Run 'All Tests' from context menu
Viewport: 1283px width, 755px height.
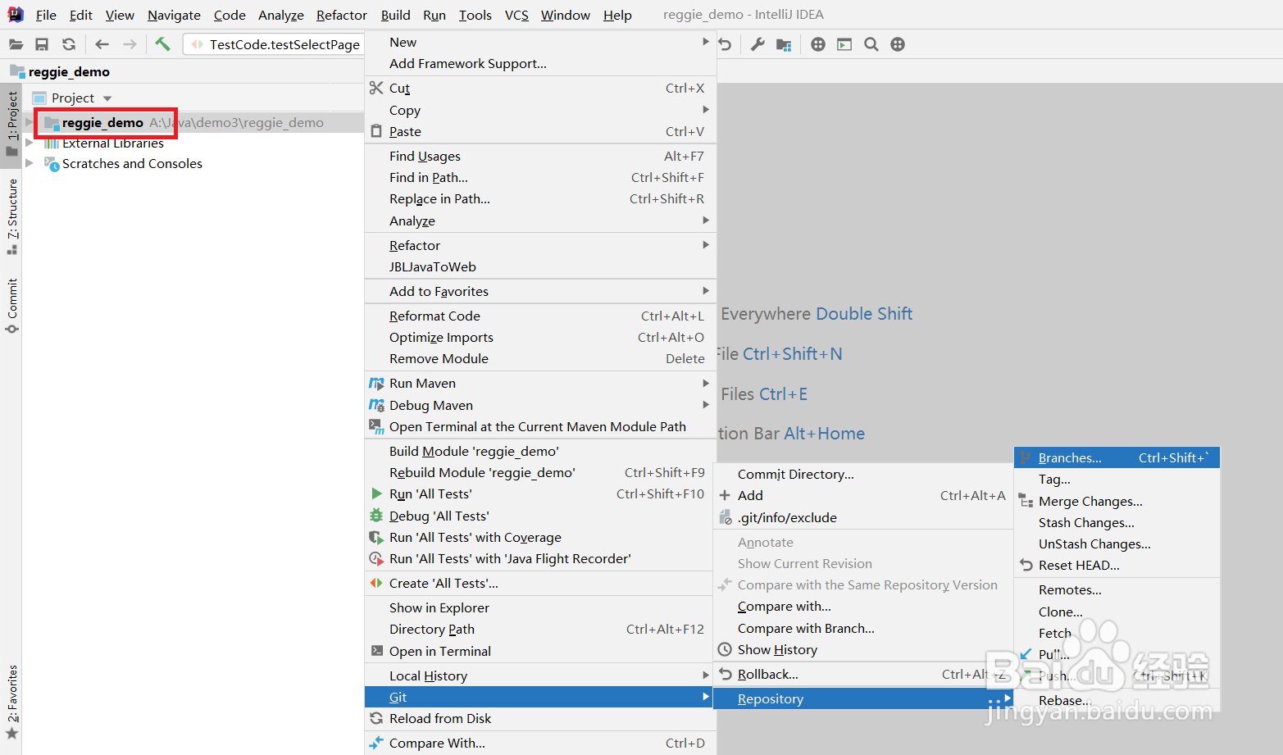pos(540,493)
